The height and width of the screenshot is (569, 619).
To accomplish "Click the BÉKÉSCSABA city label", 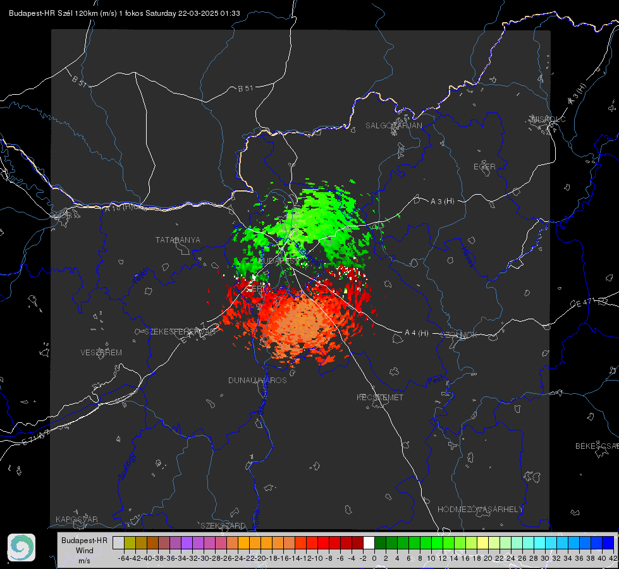I will coord(597,446).
